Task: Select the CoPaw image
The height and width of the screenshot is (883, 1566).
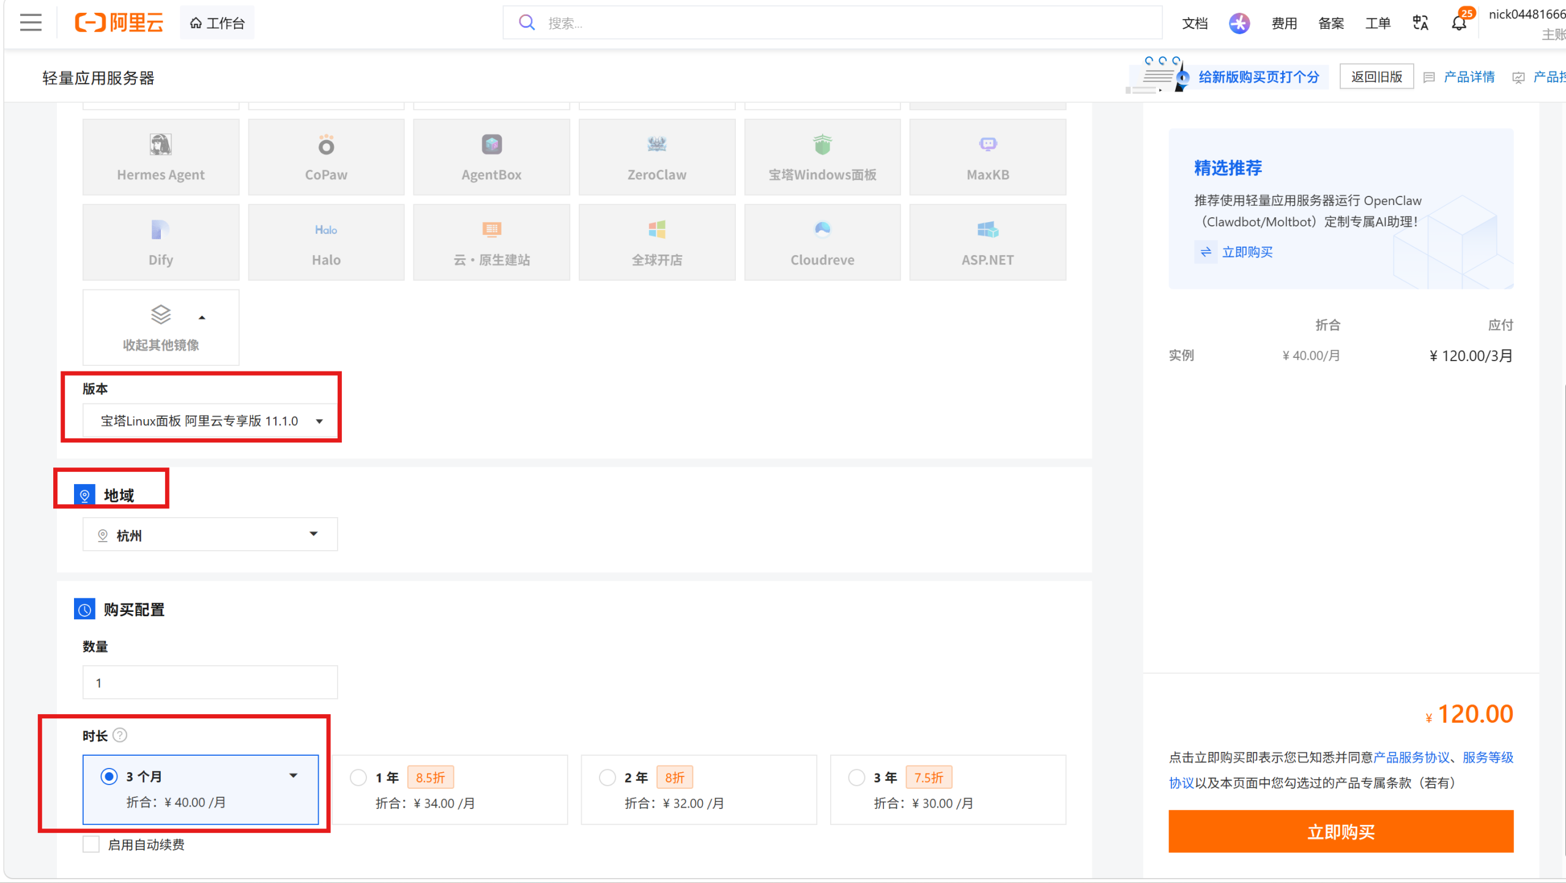Action: click(x=326, y=157)
